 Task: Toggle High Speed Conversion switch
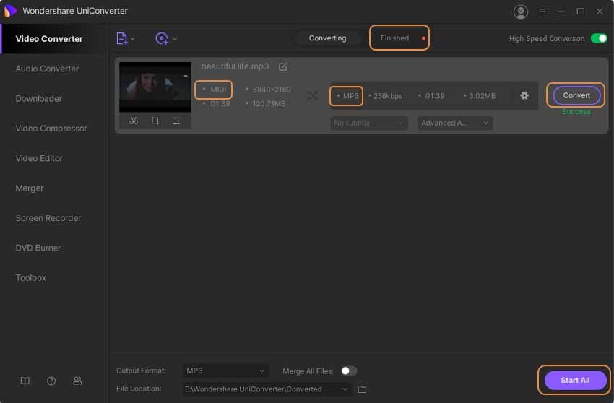point(599,38)
